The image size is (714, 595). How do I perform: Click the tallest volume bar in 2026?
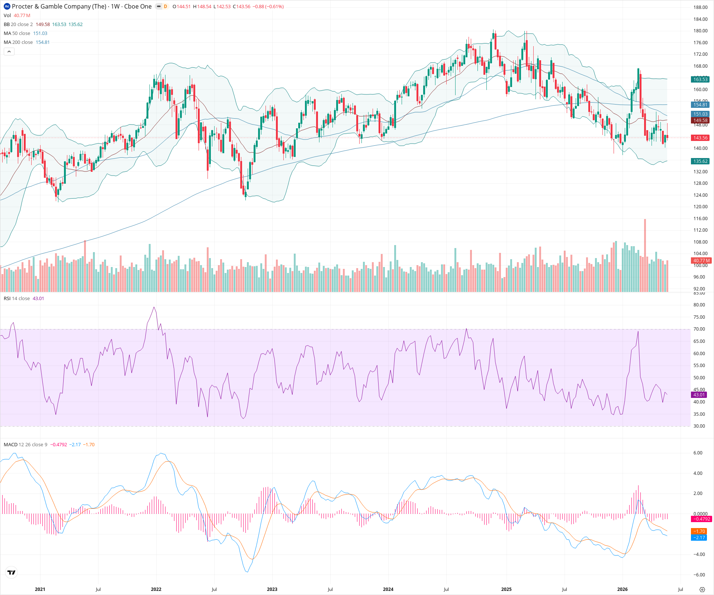645,255
